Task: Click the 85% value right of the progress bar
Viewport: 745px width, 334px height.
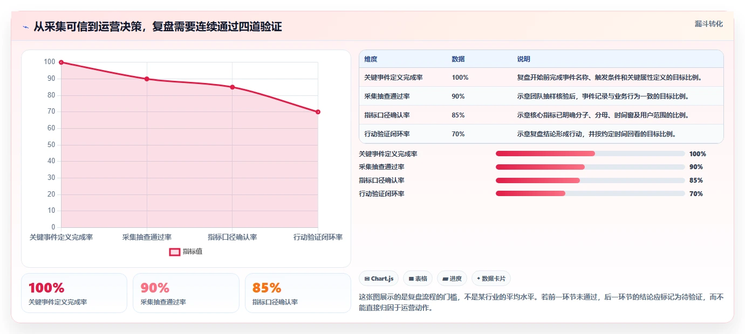Action: coord(696,180)
